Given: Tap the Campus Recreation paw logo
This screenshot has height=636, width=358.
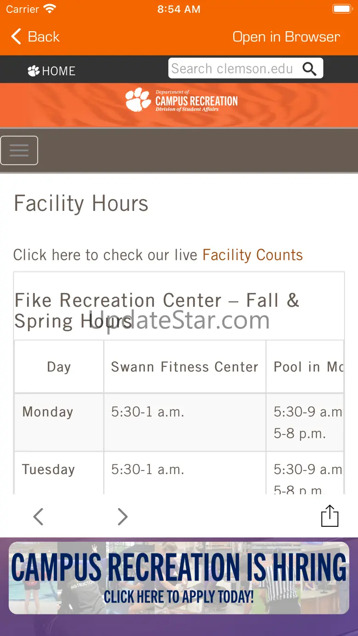Looking at the screenshot, I should click(138, 100).
